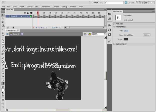The image size is (156, 112).
Task: Open the Stage color swatch
Action: [x=126, y=39]
